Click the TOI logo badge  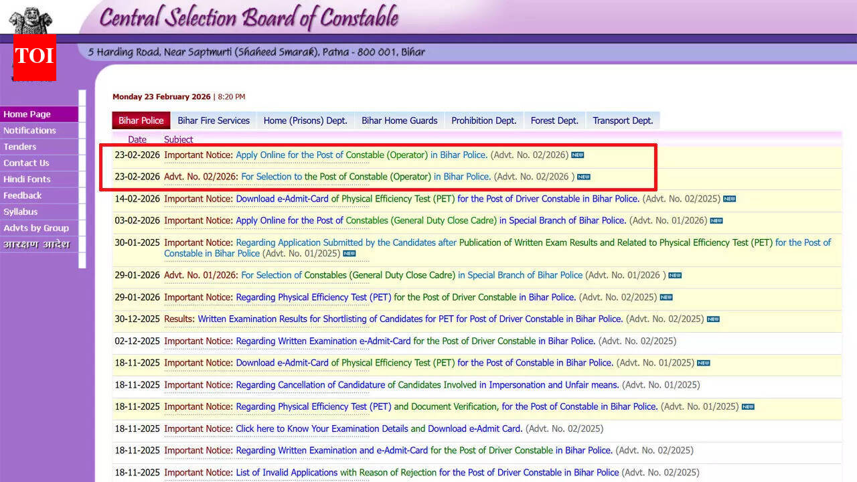click(34, 56)
